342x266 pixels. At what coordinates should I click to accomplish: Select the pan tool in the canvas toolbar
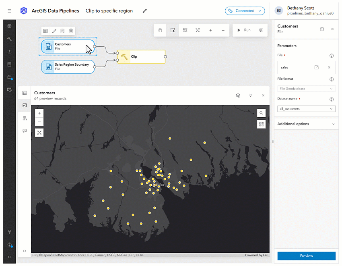[x=161, y=30]
